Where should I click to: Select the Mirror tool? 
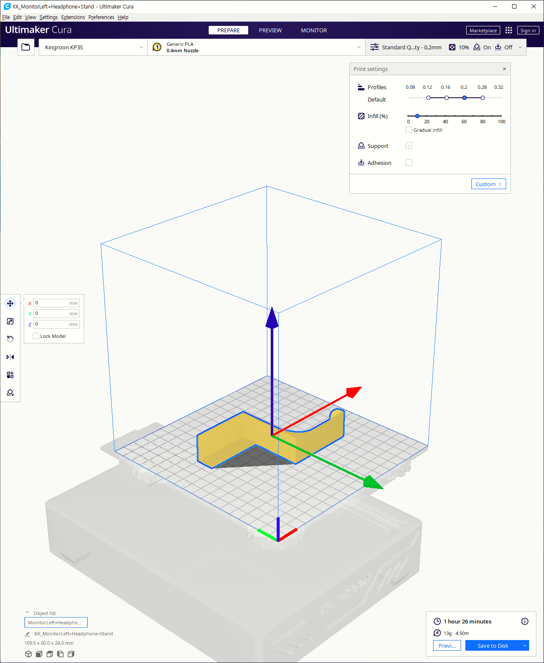(10, 357)
